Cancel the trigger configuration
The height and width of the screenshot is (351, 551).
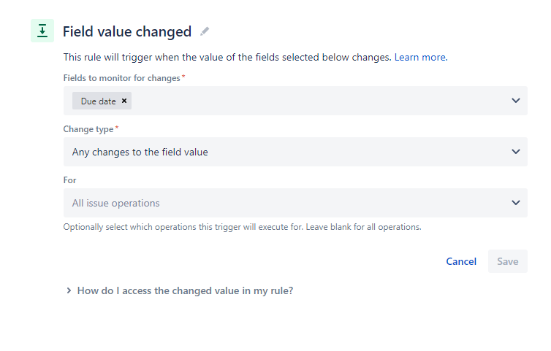pyautogui.click(x=461, y=261)
